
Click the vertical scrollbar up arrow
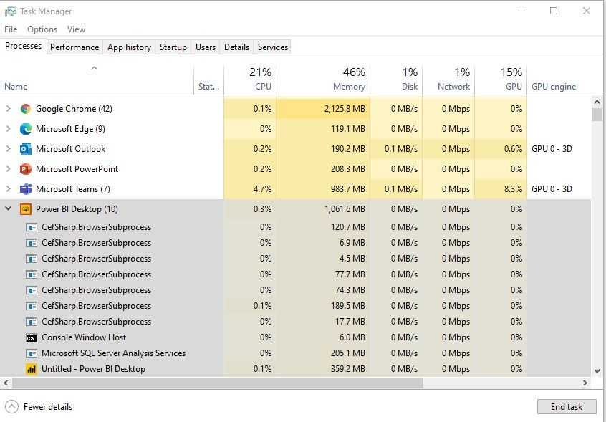coord(597,102)
